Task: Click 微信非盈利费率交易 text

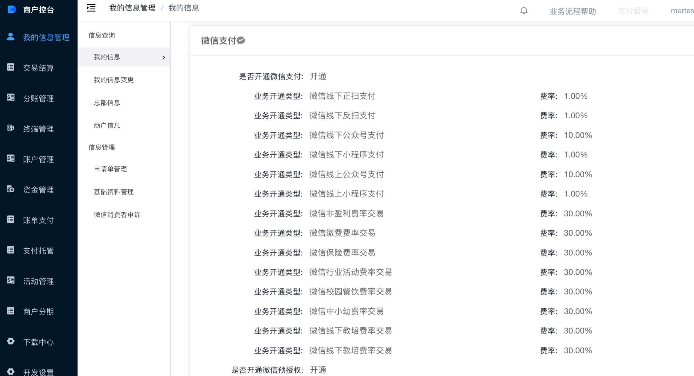Action: [x=347, y=214]
